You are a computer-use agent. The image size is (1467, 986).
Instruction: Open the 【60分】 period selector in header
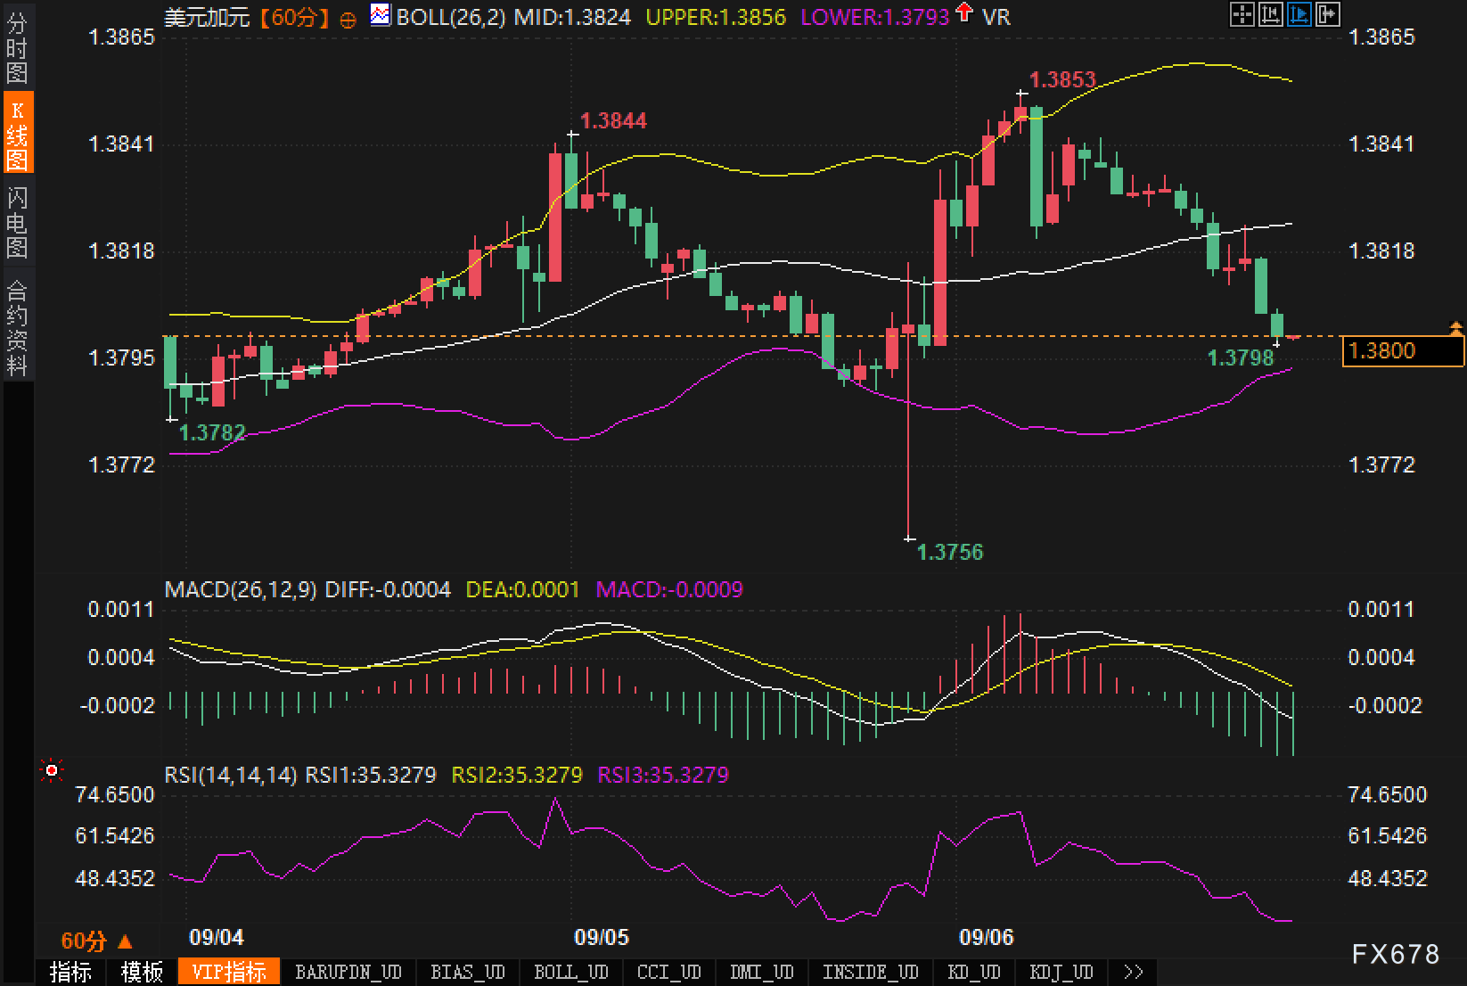295,17
